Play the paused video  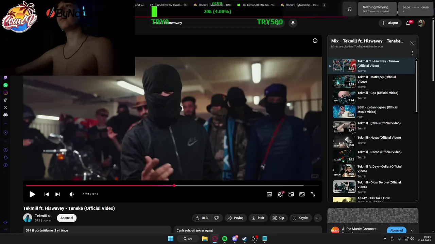[32, 194]
